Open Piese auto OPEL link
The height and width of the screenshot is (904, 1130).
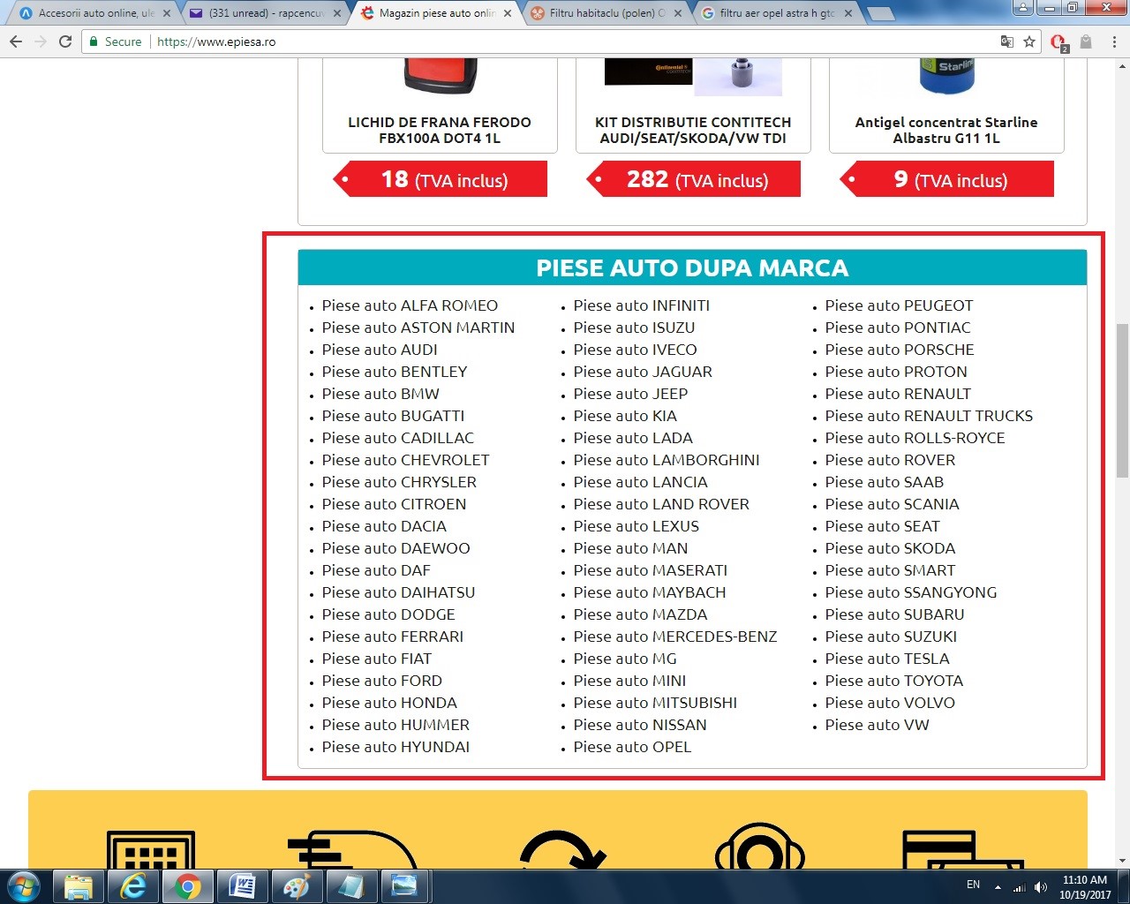(x=632, y=747)
